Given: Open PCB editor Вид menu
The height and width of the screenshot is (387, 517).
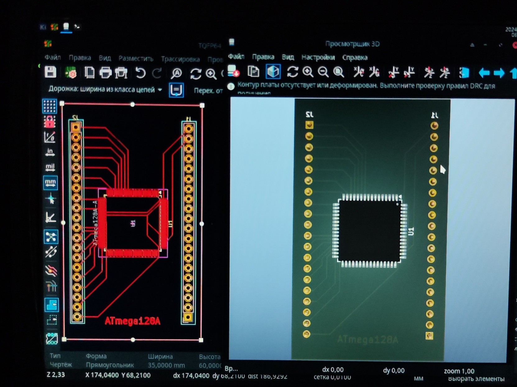Looking at the screenshot, I should pos(105,58).
